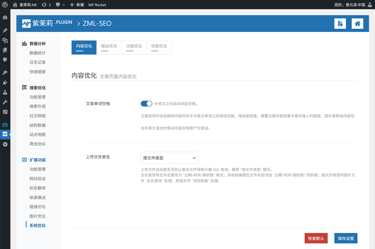Click the 保存设置 button
Viewport: 375px width, 249px height.
(346, 238)
